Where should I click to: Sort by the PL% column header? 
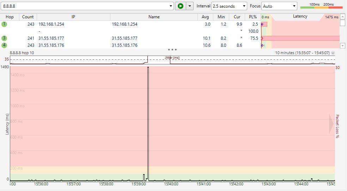[x=253, y=17]
